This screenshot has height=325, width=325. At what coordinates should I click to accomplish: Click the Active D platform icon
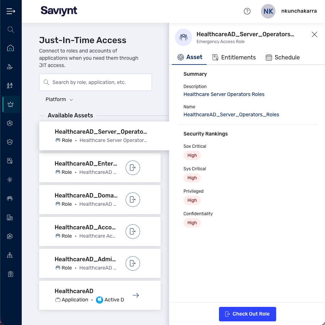click(100, 300)
